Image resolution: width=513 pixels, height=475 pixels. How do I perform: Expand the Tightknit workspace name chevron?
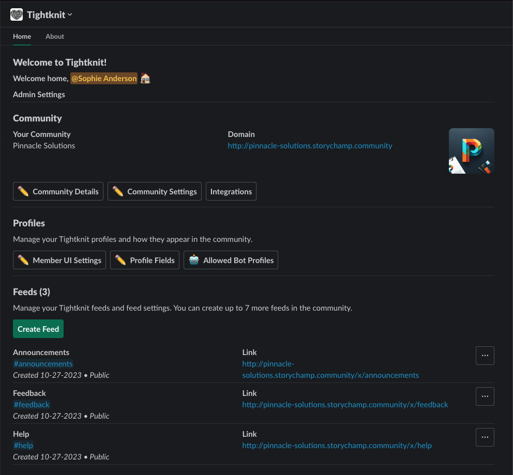pyautogui.click(x=70, y=14)
